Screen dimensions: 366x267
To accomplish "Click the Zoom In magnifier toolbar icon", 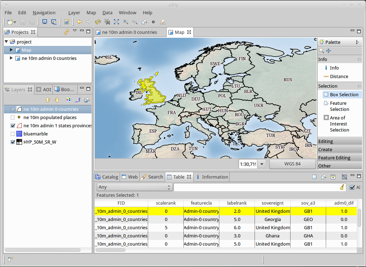I will 126,22.
